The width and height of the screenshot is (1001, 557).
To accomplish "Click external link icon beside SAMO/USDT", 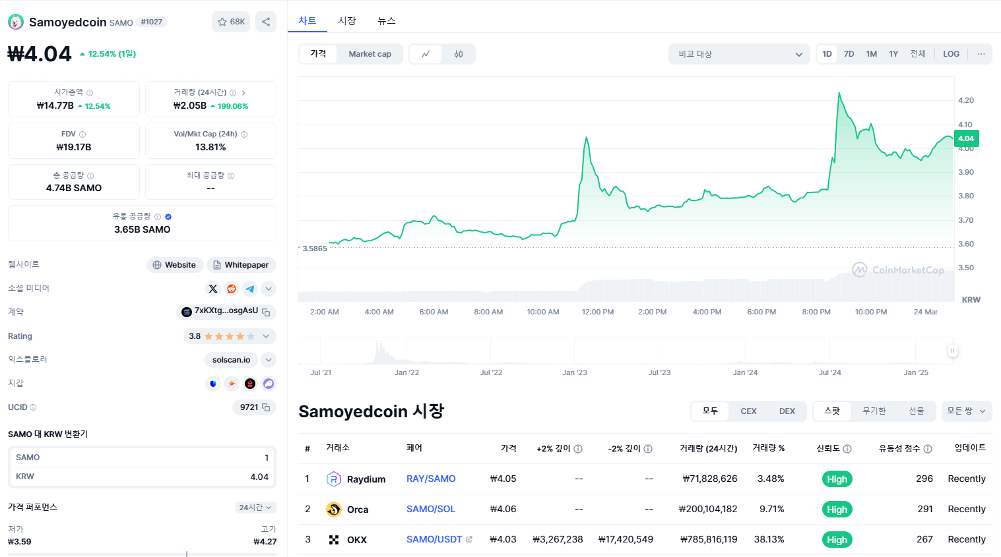I will pos(469,539).
